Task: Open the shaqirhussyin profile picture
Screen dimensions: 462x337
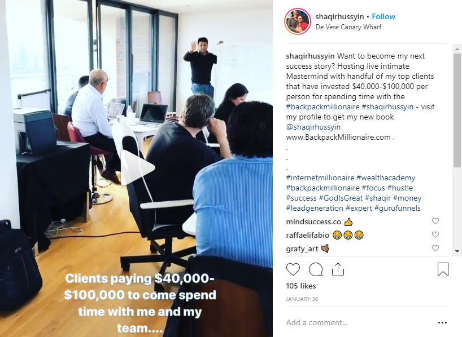Action: (x=298, y=21)
